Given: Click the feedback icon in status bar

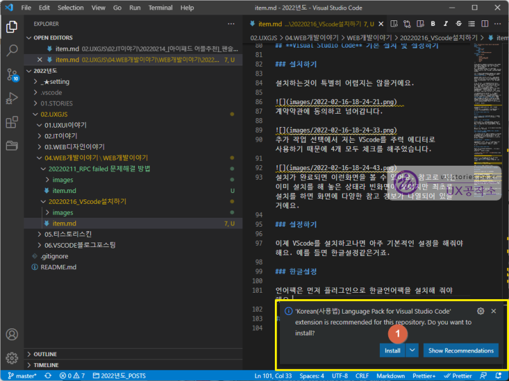Looking at the screenshot, I should [x=484, y=375].
